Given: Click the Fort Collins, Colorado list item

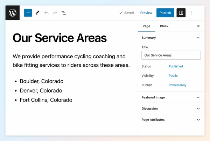Looking at the screenshot, I should [46, 100].
